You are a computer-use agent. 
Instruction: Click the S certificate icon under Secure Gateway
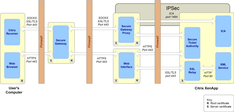point(51,61)
